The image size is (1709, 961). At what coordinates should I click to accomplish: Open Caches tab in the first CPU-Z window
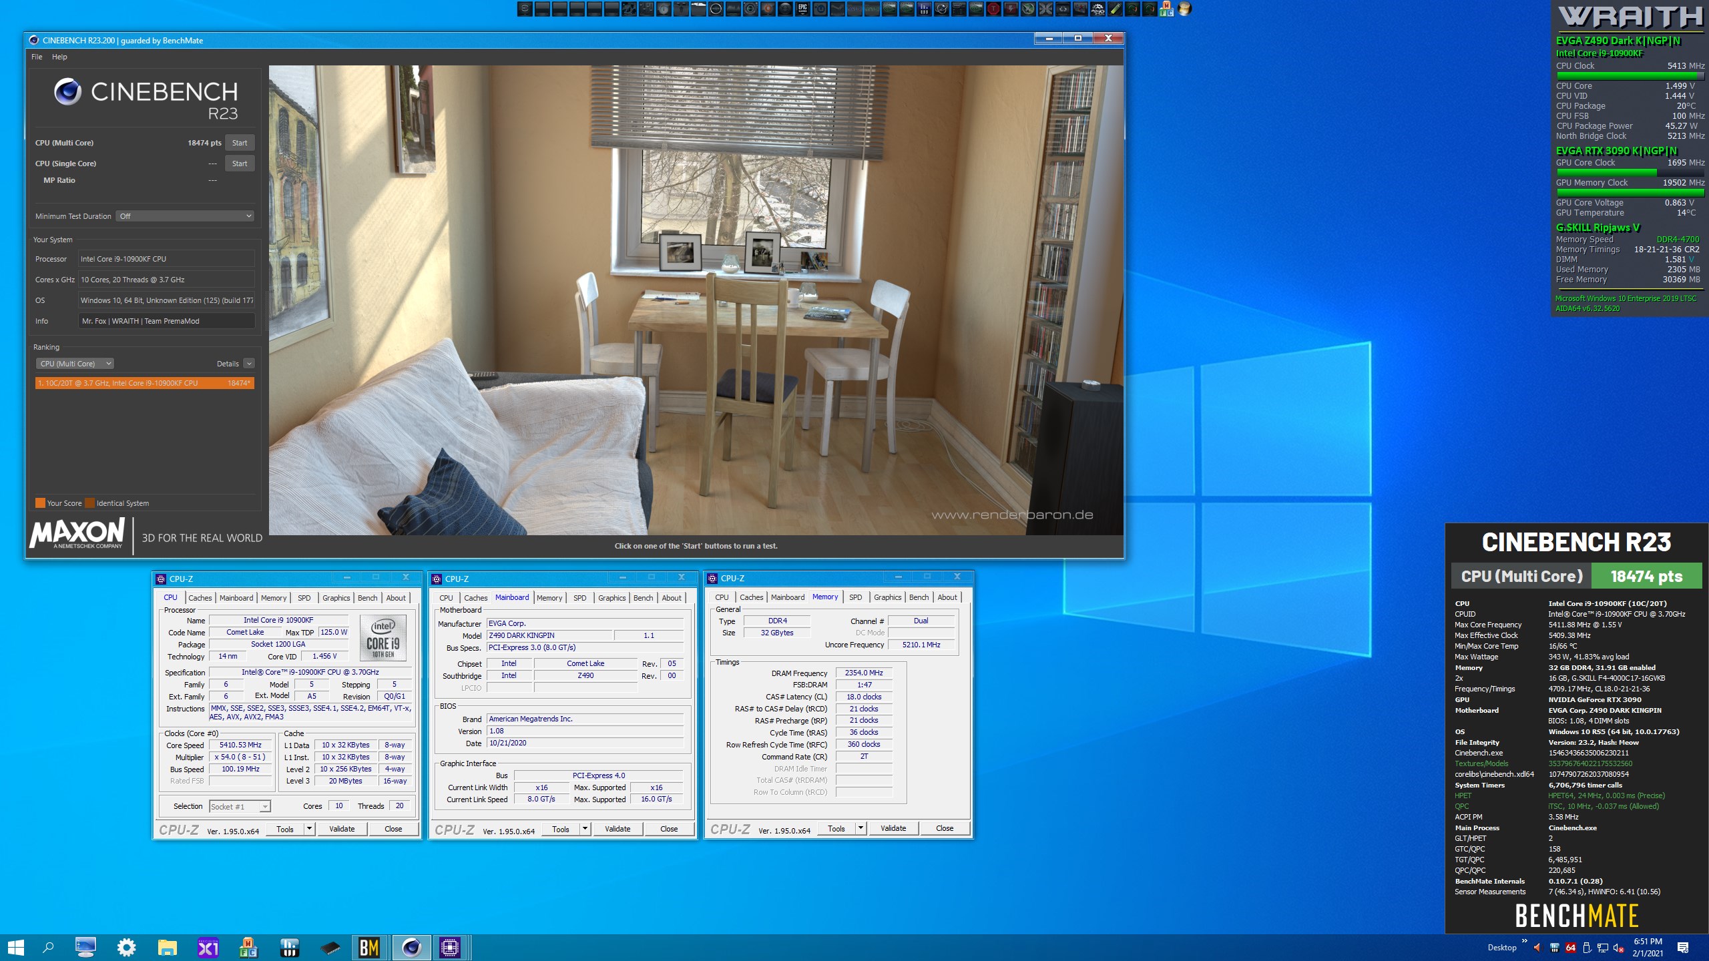tap(200, 598)
